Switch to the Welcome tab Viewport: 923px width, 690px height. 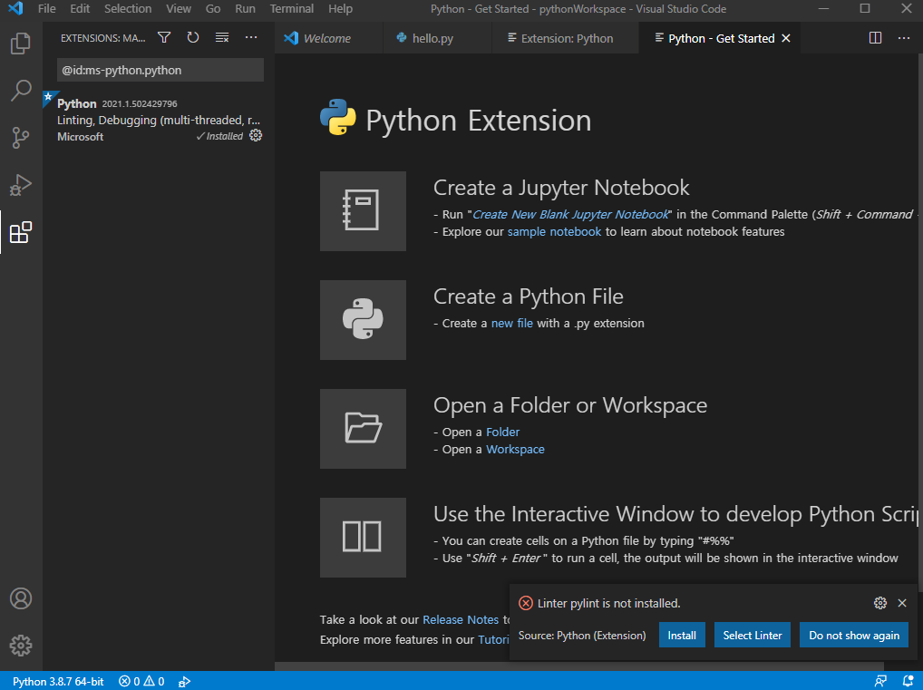[x=328, y=38]
